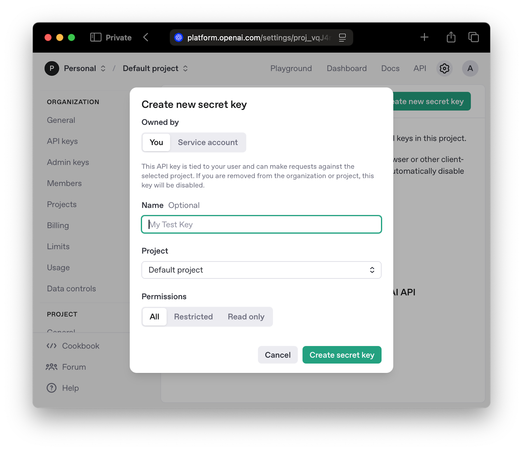Screen dimensions: 523x451
Task: Click the 'ORGANIZATION' sidebar heading
Action: click(x=73, y=102)
